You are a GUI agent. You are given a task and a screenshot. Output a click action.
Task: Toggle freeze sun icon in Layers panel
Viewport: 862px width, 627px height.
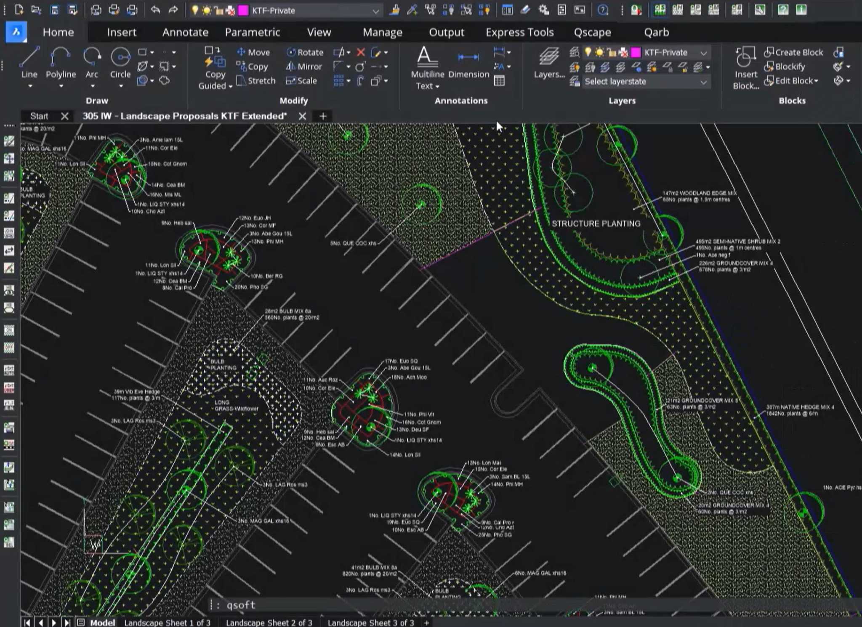click(x=599, y=52)
